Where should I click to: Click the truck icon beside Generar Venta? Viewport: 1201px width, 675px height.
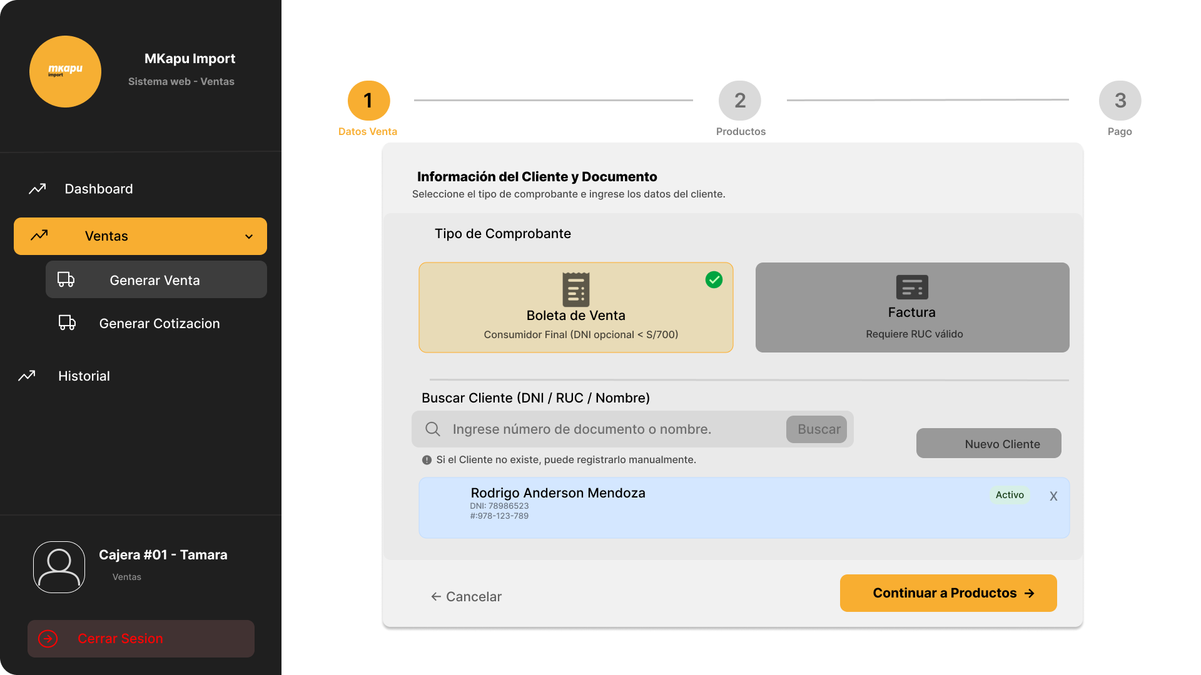click(x=66, y=279)
